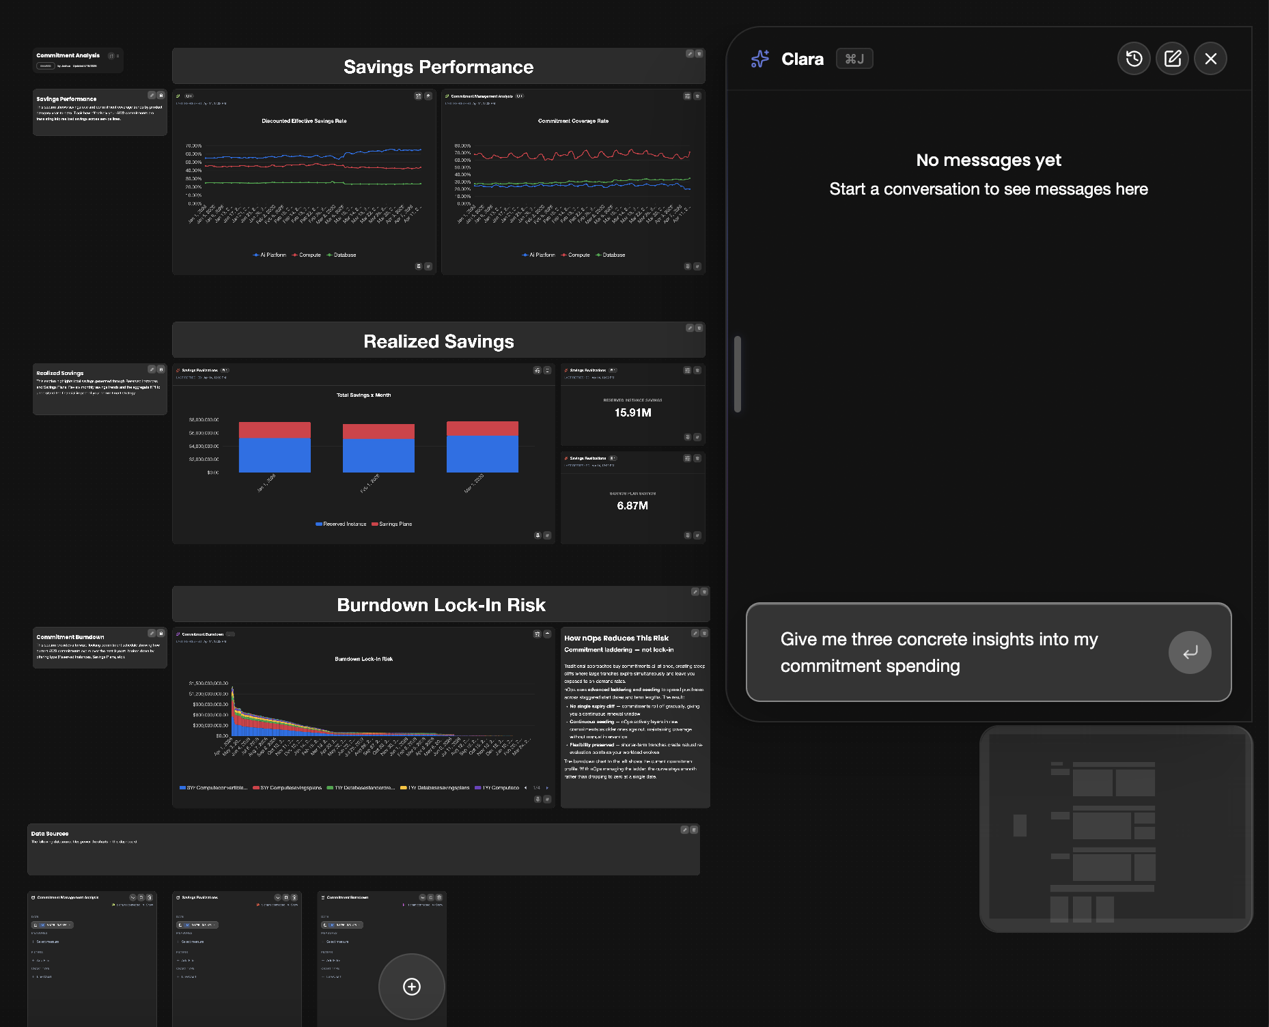Click the SHARED badge under Commitment Analysis

[x=46, y=66]
